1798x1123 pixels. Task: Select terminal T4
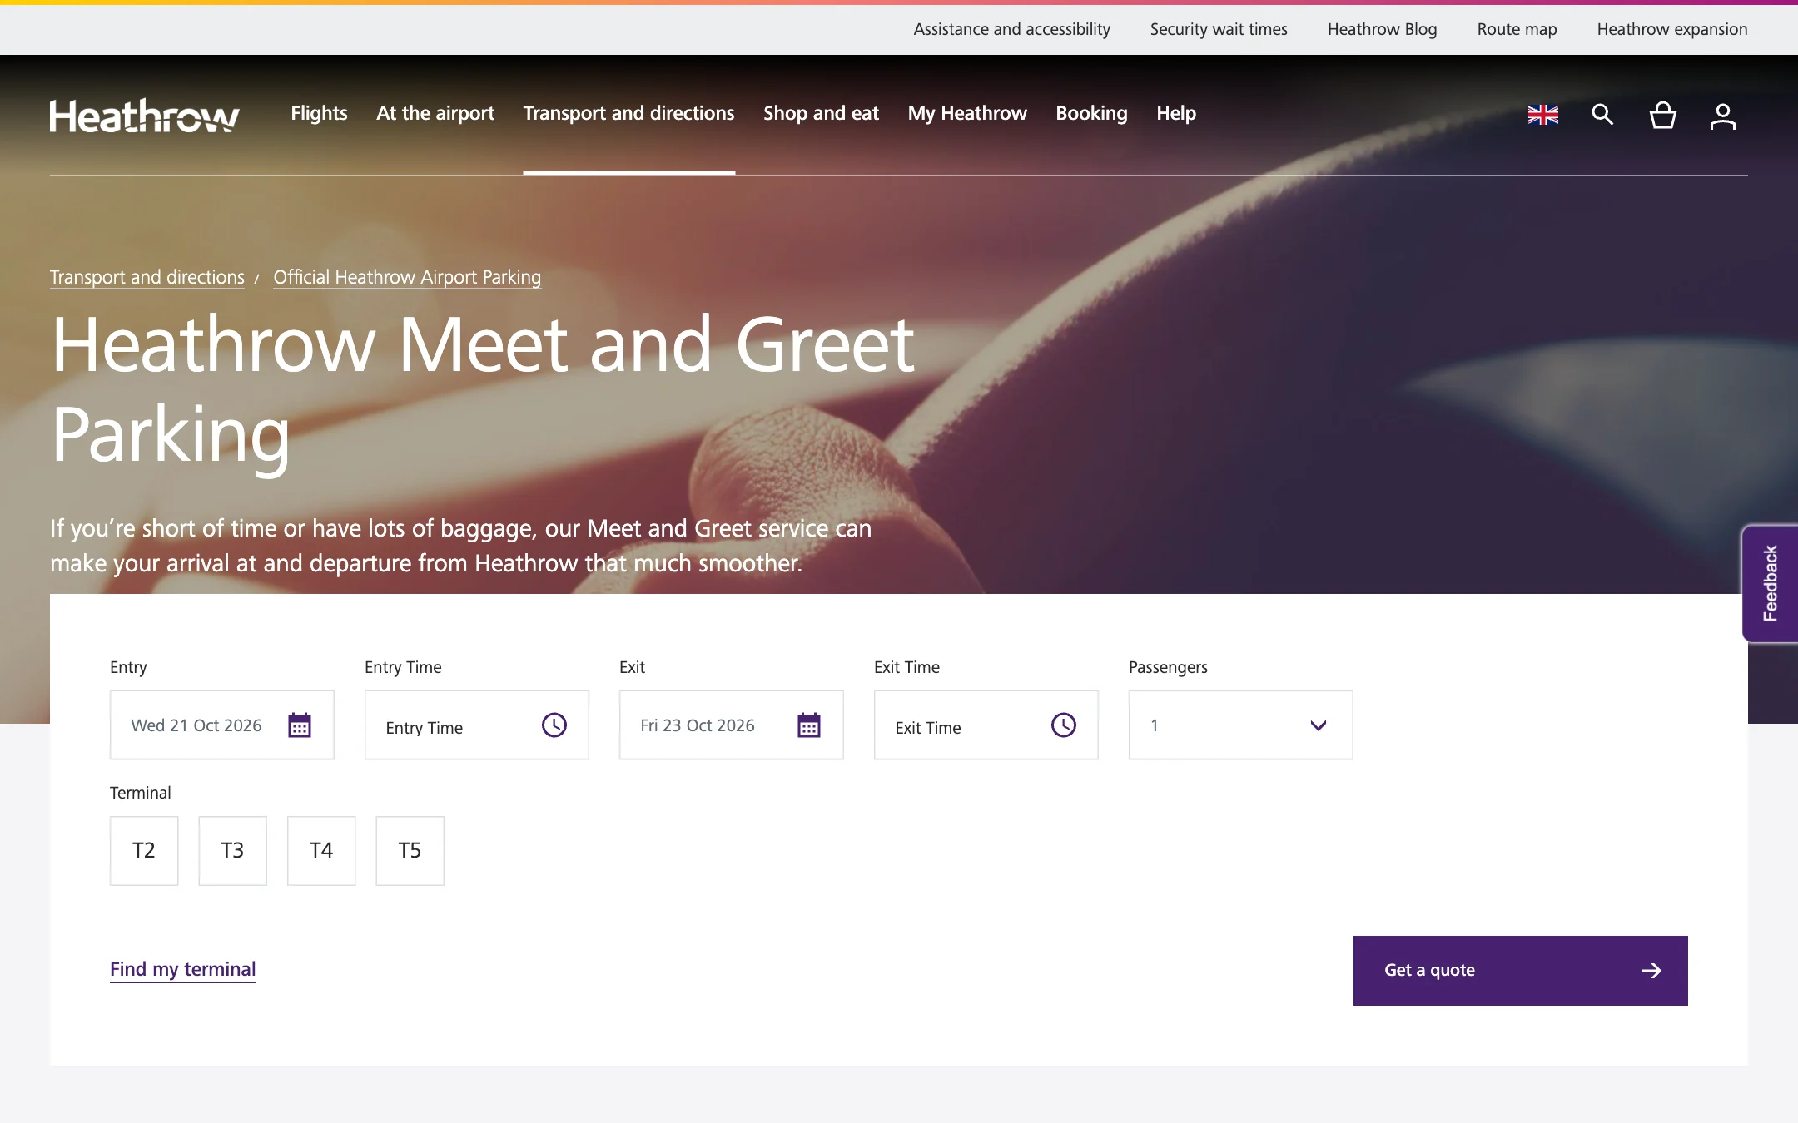321,851
